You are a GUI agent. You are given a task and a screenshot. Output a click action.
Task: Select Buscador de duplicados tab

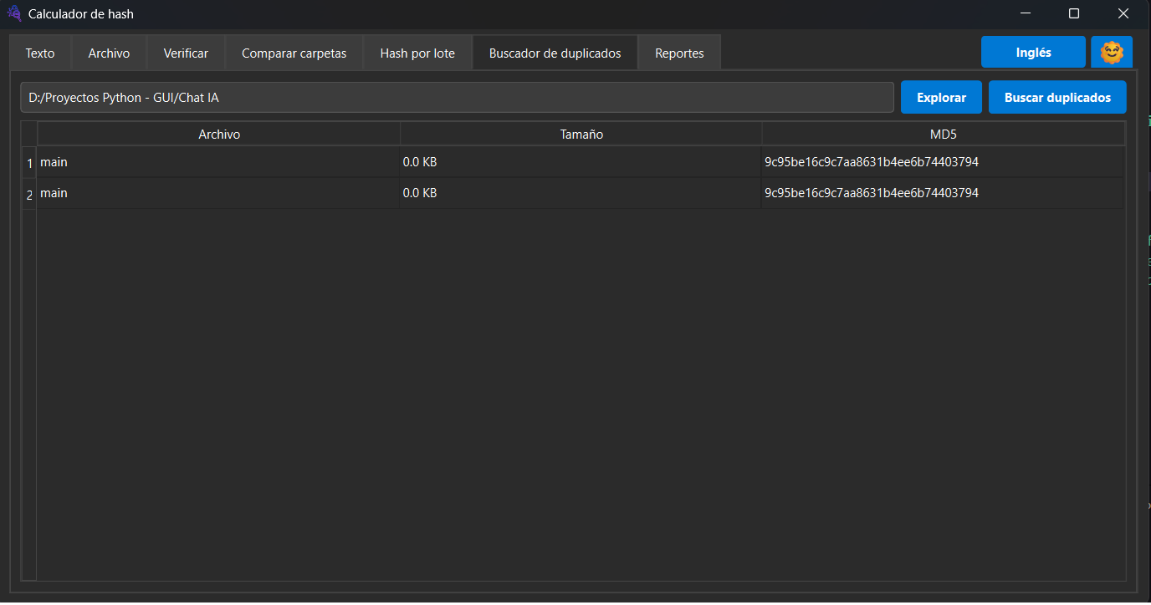click(x=555, y=53)
